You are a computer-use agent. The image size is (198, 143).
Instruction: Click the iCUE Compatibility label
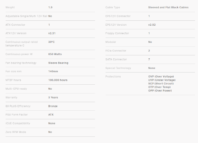[18, 123]
